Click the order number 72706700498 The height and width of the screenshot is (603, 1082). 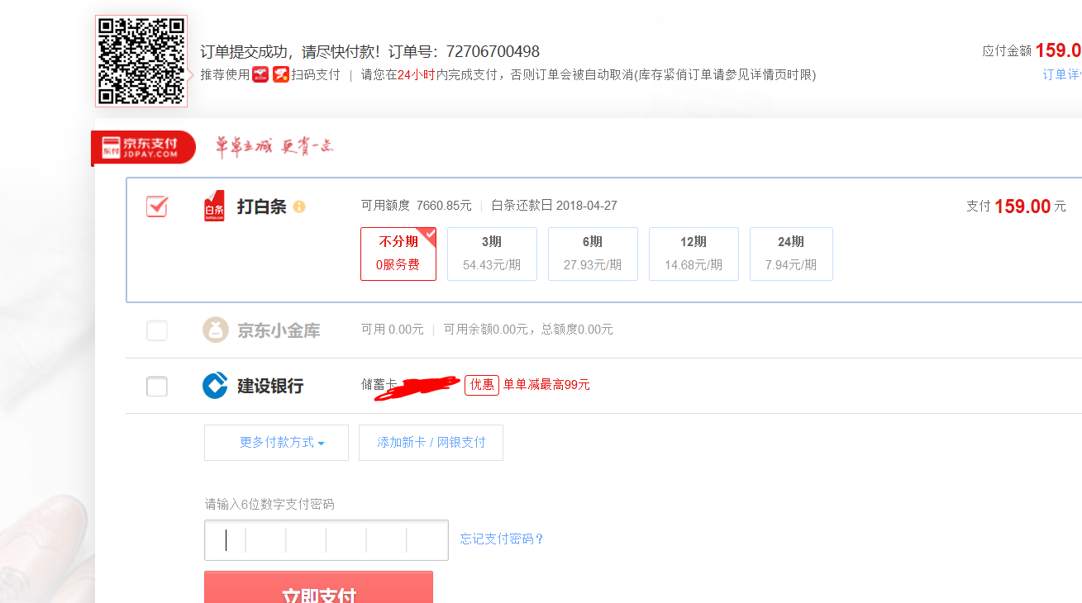pos(493,51)
